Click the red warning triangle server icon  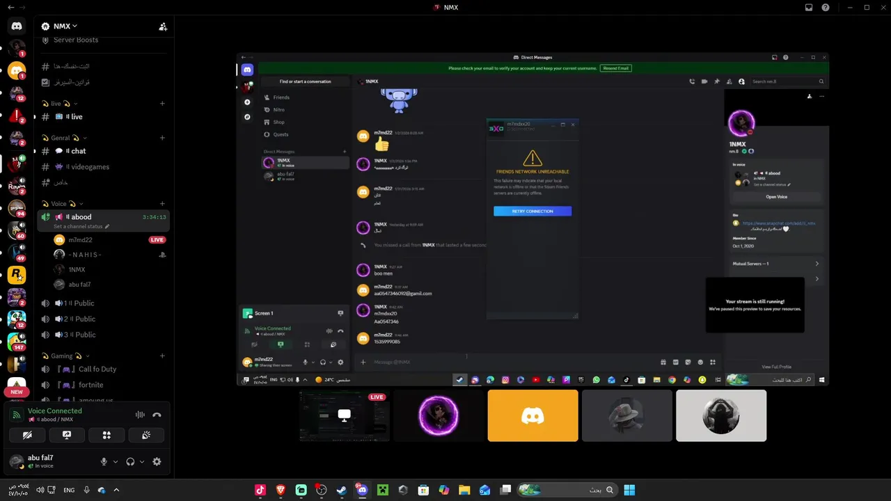click(17, 116)
